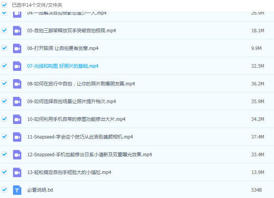This screenshot has width=274, height=198.
Task: Click the video icon of 07-光线和构图 file
Action: [17, 66]
